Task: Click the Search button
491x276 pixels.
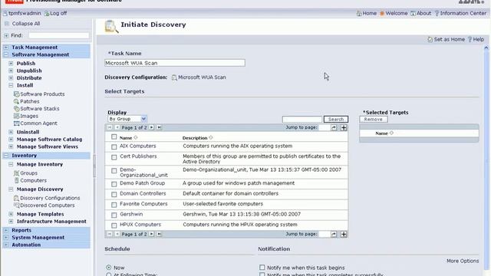Action: click(336, 120)
